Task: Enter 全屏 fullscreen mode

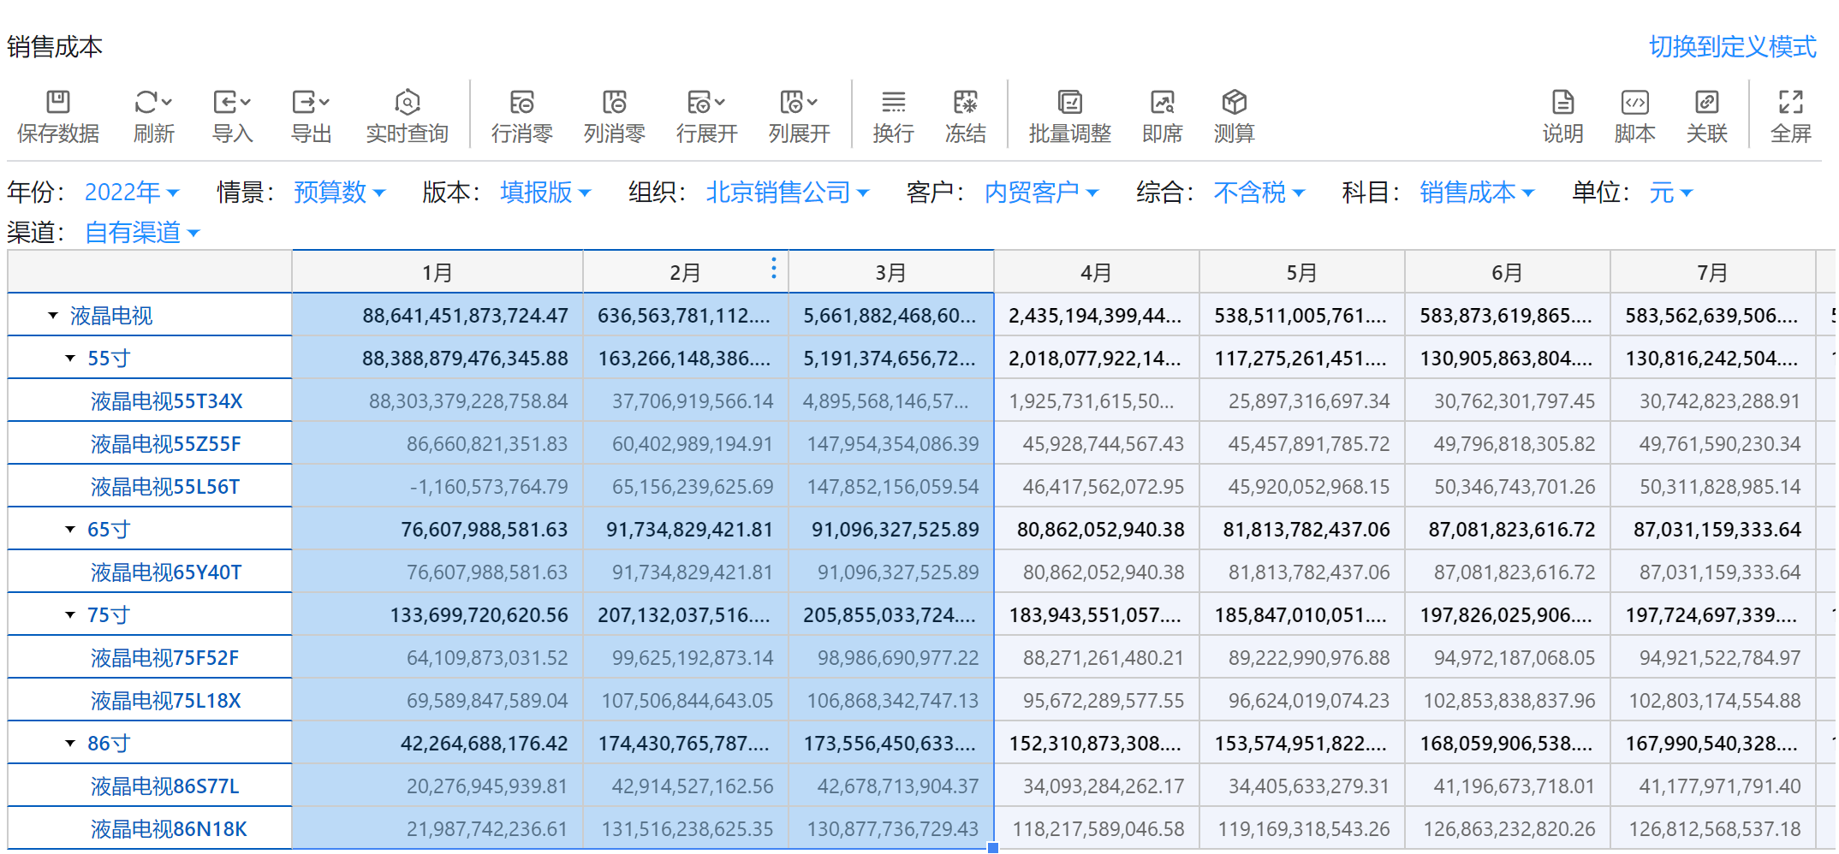Action: click(1790, 103)
